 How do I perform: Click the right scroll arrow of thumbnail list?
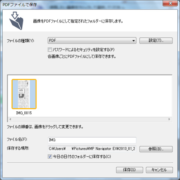pos(169,119)
